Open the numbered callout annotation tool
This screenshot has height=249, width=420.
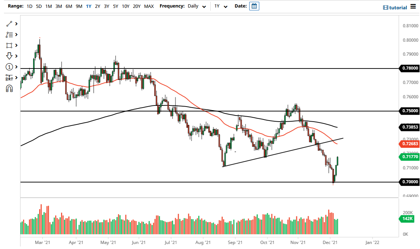(x=10, y=67)
